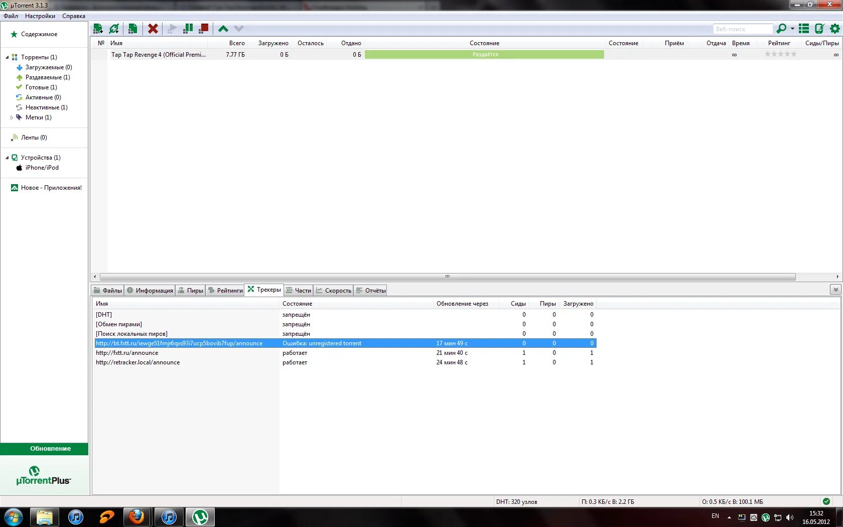Move torrent up the queue
843x527 pixels.
click(223, 29)
